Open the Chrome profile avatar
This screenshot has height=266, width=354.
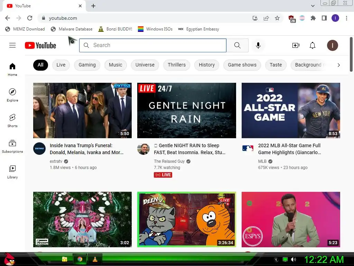(x=335, y=18)
